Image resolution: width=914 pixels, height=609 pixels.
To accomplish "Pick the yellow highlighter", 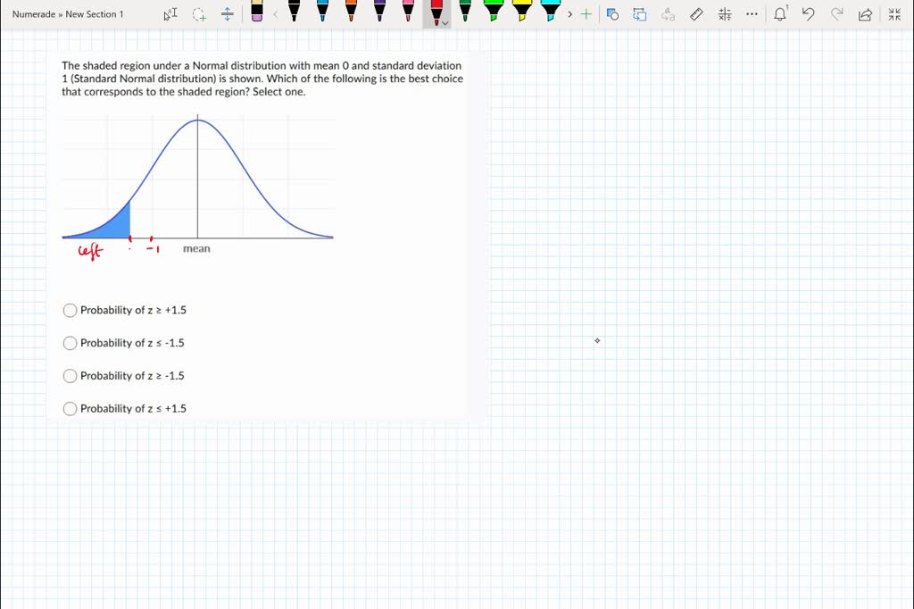I will coord(522,13).
